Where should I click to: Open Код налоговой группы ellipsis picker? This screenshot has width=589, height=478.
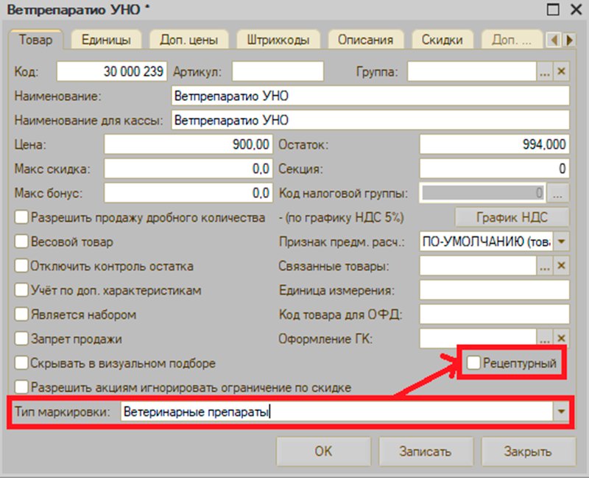click(558, 193)
